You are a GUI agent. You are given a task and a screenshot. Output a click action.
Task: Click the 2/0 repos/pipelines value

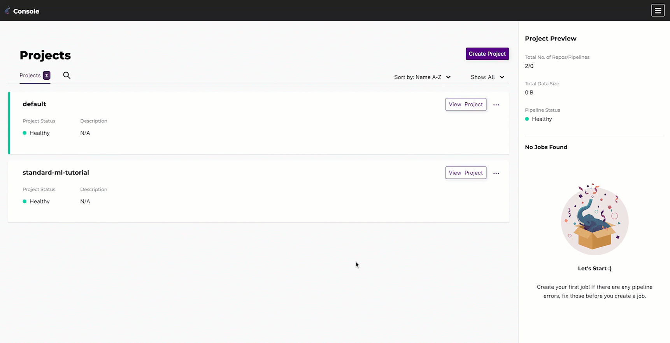pyautogui.click(x=529, y=66)
